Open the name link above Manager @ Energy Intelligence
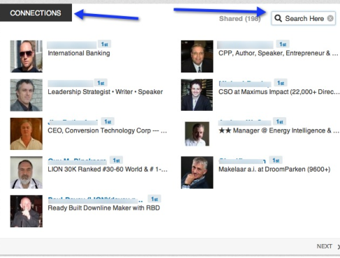 coord(244,122)
